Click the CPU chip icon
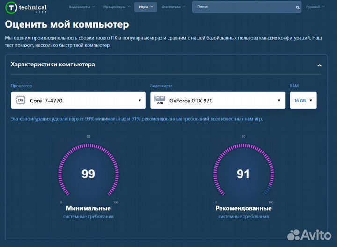 click(21, 100)
